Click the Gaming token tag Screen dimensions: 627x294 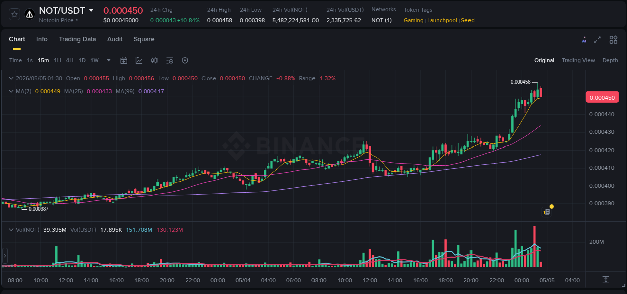point(413,20)
